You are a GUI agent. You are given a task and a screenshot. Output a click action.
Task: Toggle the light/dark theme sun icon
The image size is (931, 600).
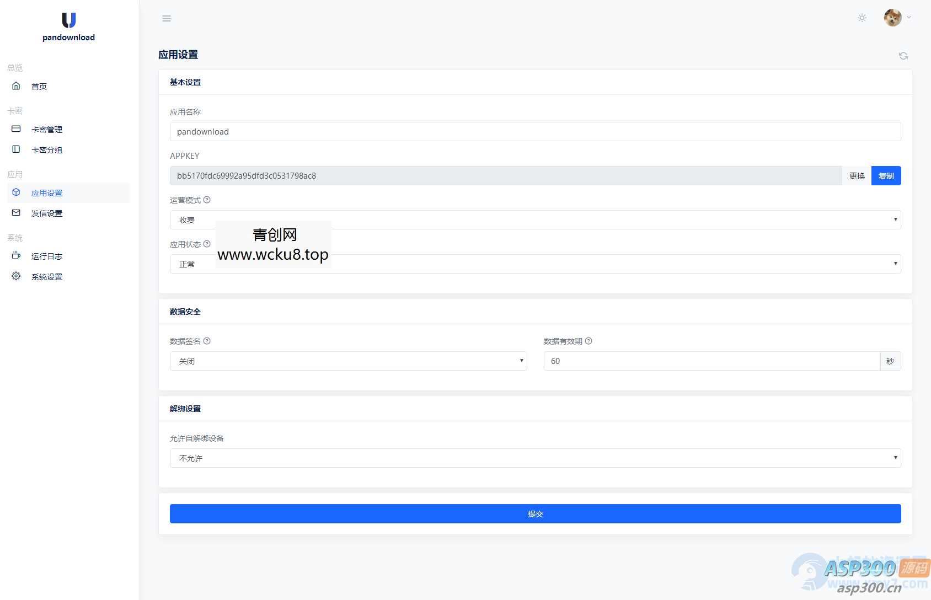[862, 18]
